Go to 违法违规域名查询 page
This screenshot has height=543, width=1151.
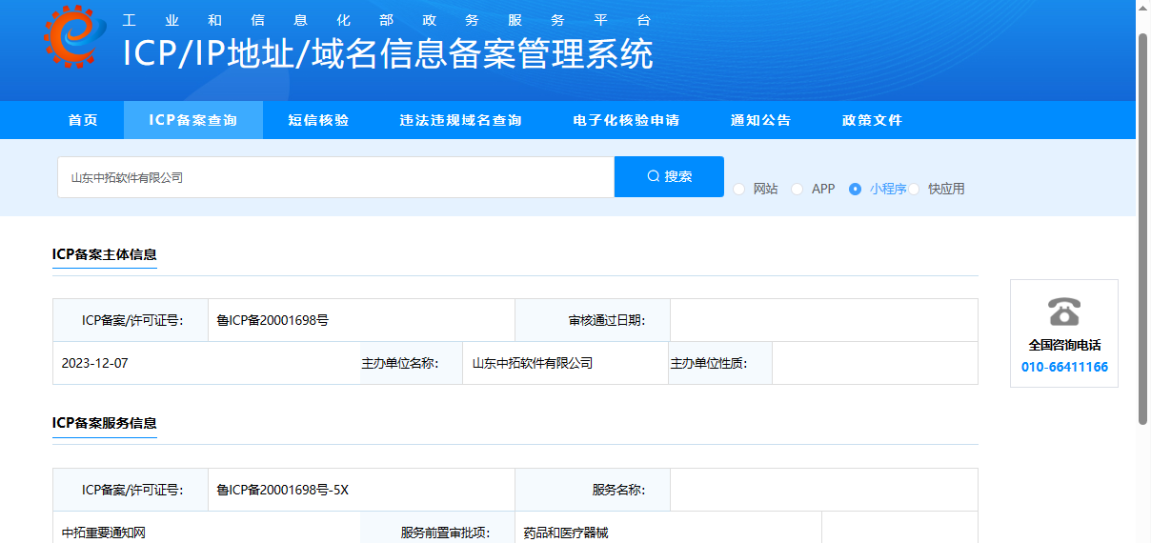pos(461,120)
